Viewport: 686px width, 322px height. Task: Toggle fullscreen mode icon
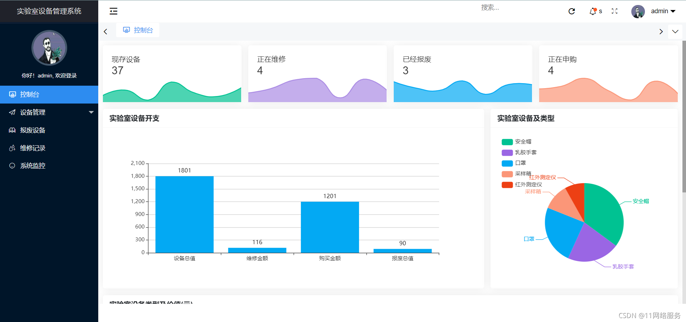pos(615,11)
